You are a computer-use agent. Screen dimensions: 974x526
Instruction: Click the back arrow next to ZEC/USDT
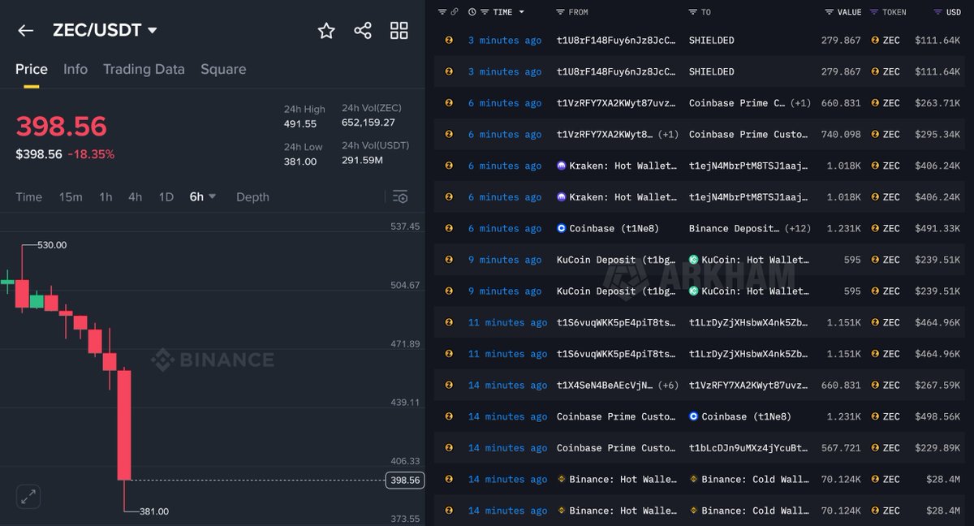point(25,30)
